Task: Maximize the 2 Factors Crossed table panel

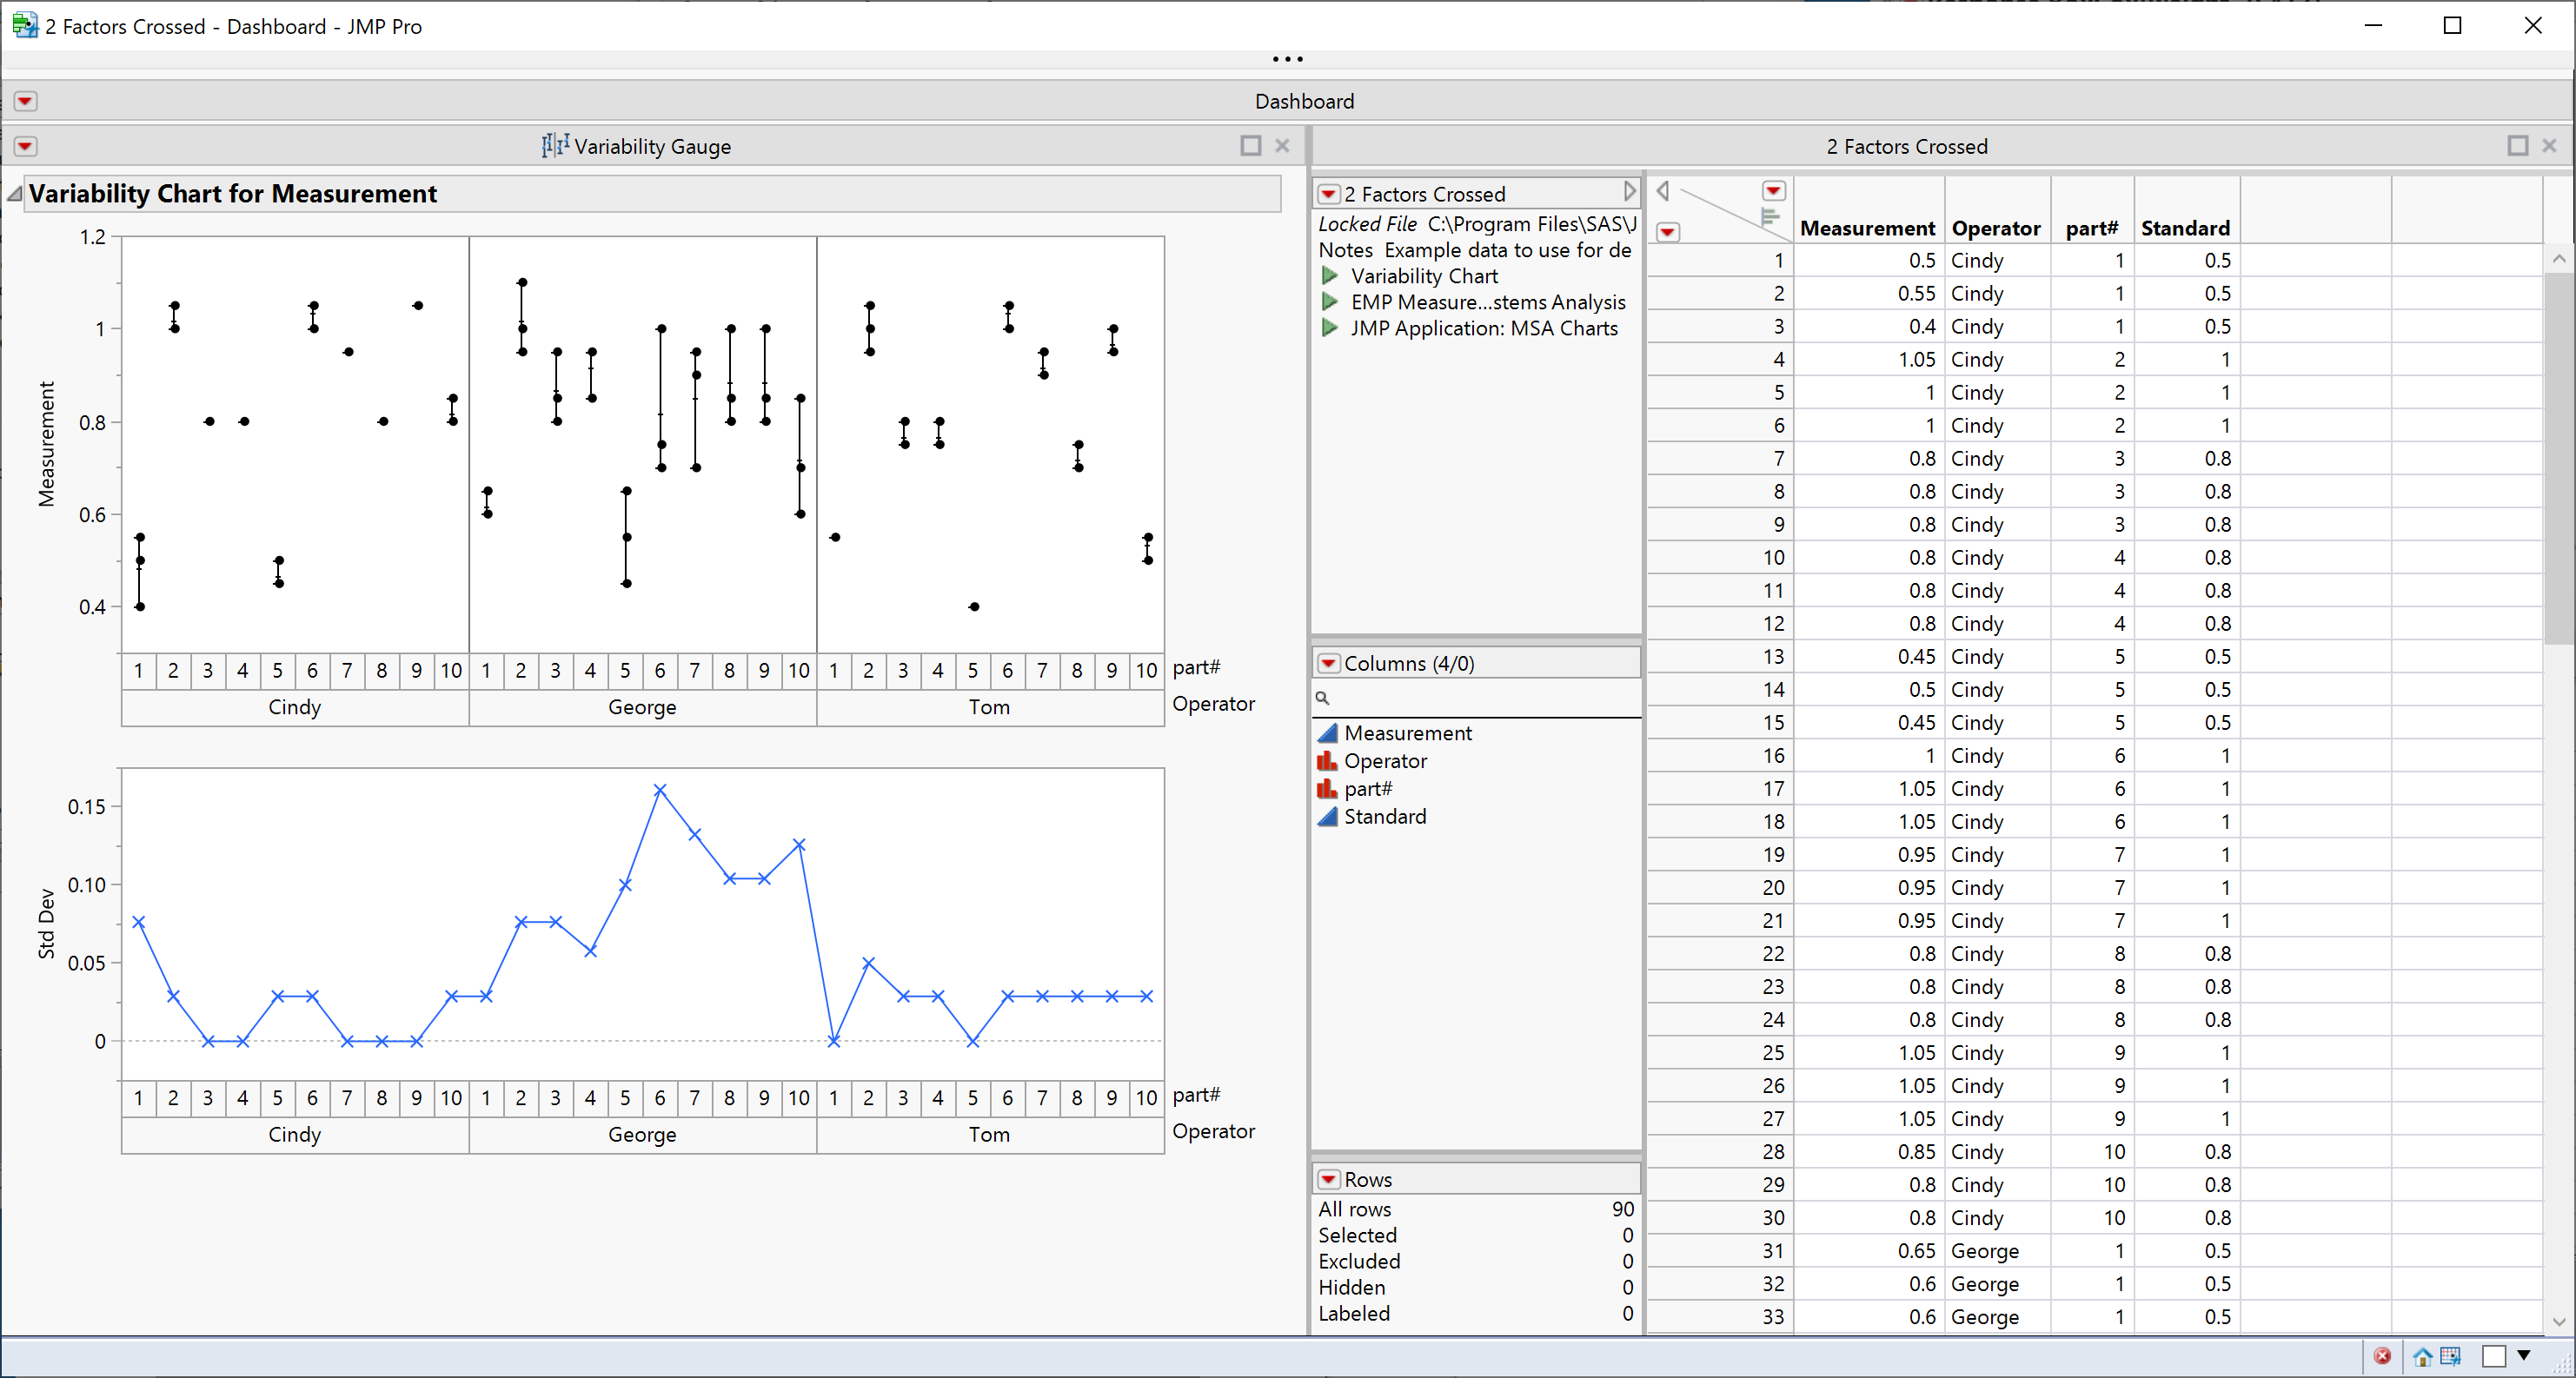Action: (x=2517, y=146)
